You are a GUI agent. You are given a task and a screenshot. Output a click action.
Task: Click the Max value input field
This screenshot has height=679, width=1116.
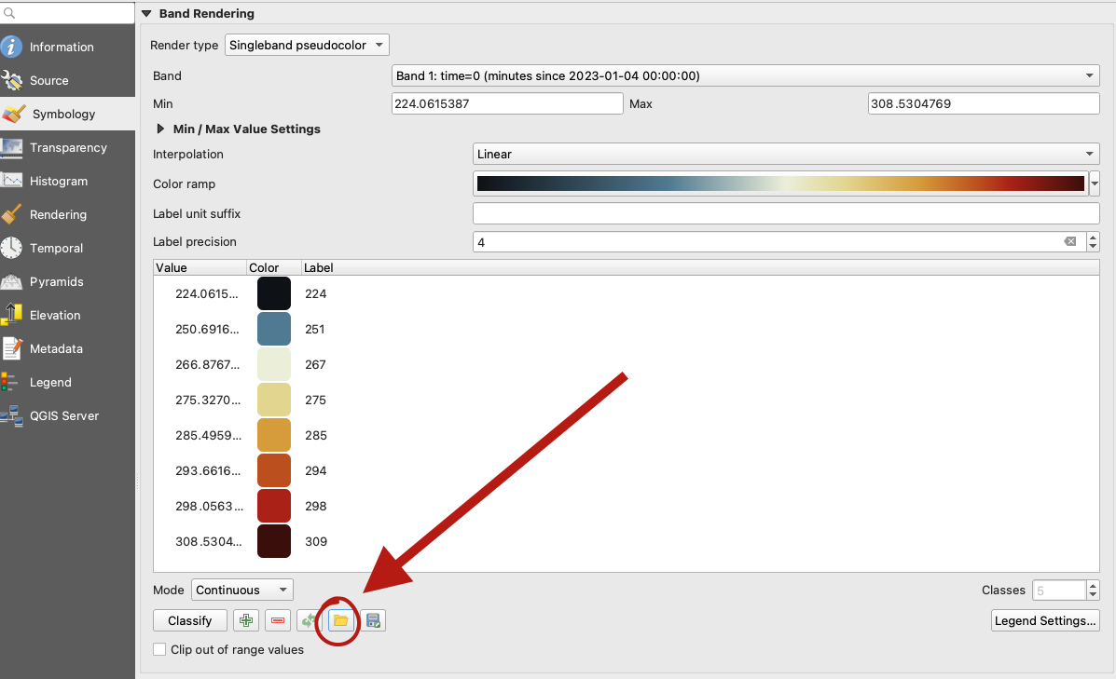(x=983, y=104)
